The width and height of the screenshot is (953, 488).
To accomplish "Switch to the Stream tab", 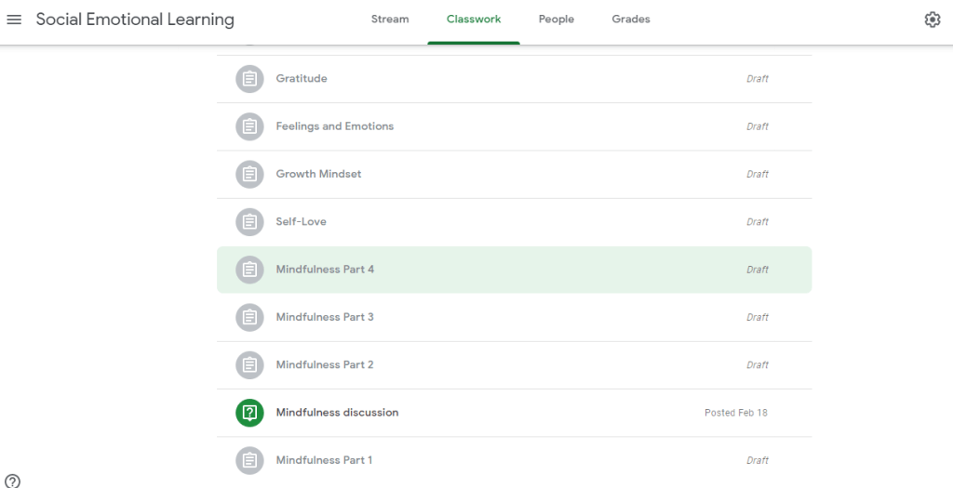I will pos(390,20).
